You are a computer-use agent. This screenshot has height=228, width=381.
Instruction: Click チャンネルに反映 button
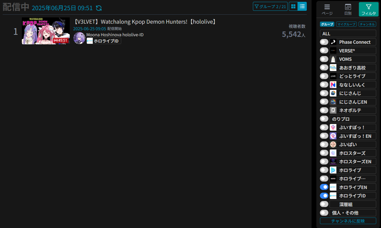tap(348, 221)
